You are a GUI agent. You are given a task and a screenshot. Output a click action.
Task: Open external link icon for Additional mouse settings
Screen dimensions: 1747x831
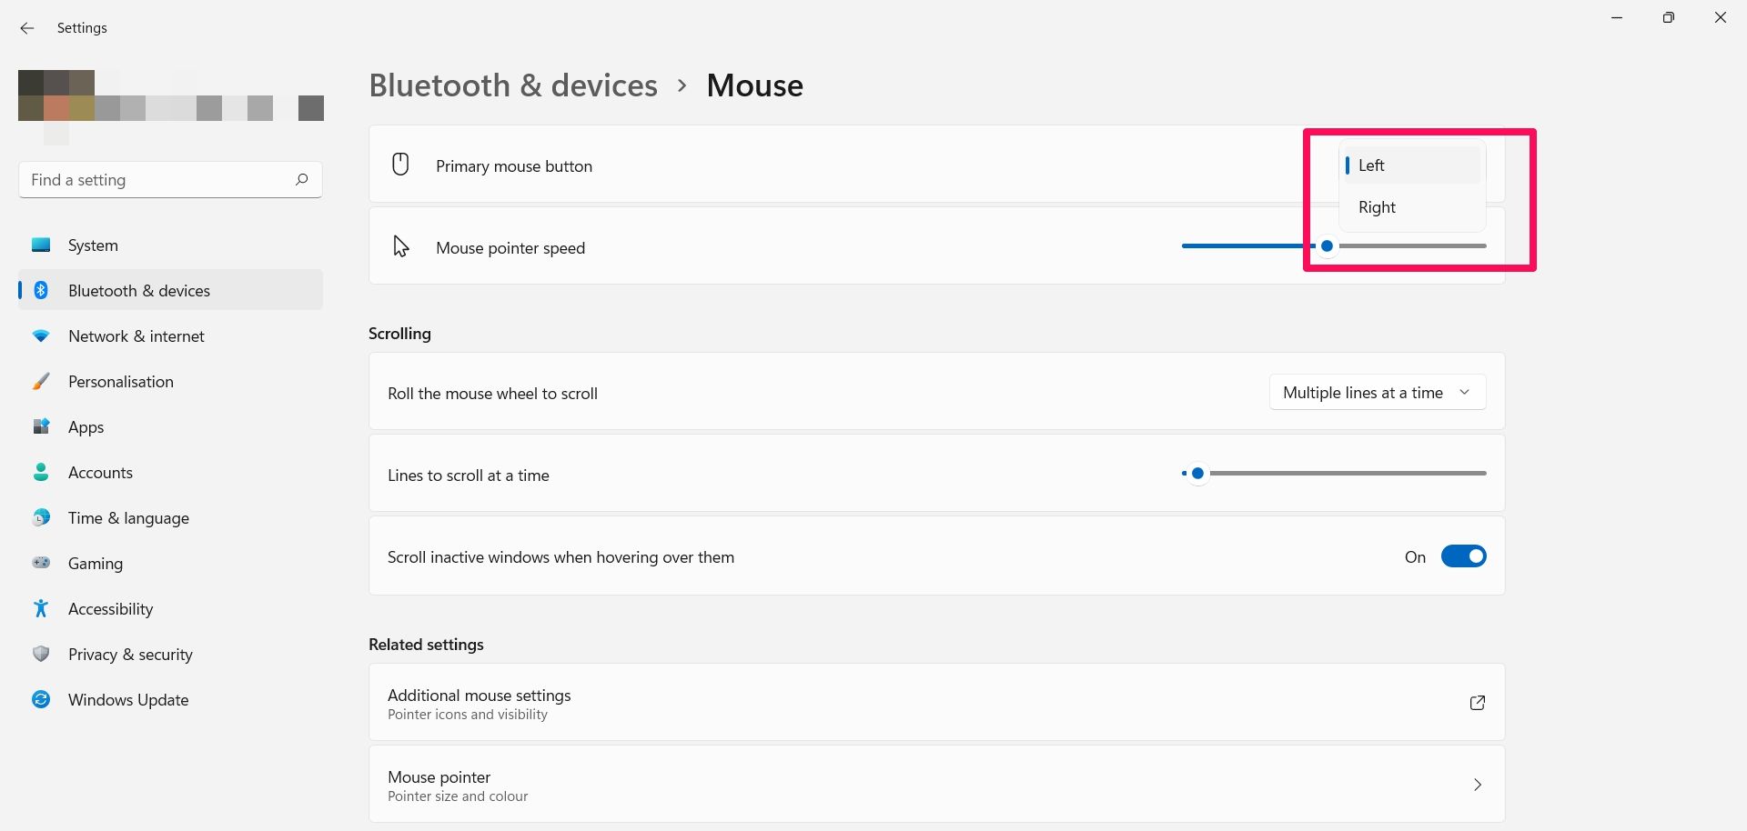coord(1477,703)
